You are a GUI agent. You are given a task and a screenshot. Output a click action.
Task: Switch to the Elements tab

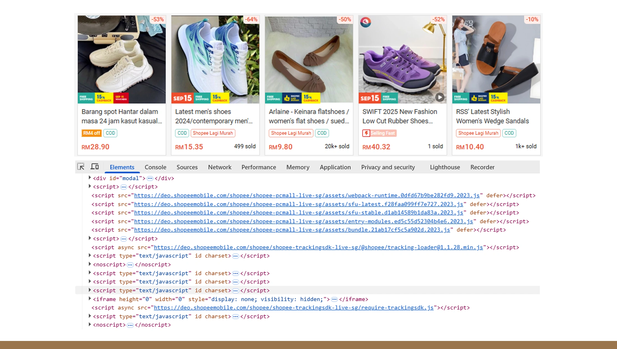[122, 167]
